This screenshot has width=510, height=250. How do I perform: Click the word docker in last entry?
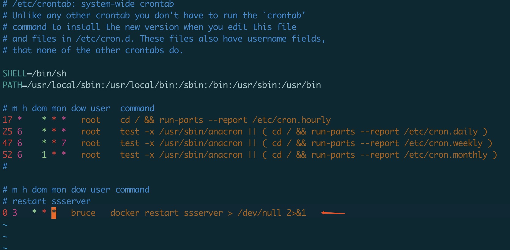pos(125,213)
